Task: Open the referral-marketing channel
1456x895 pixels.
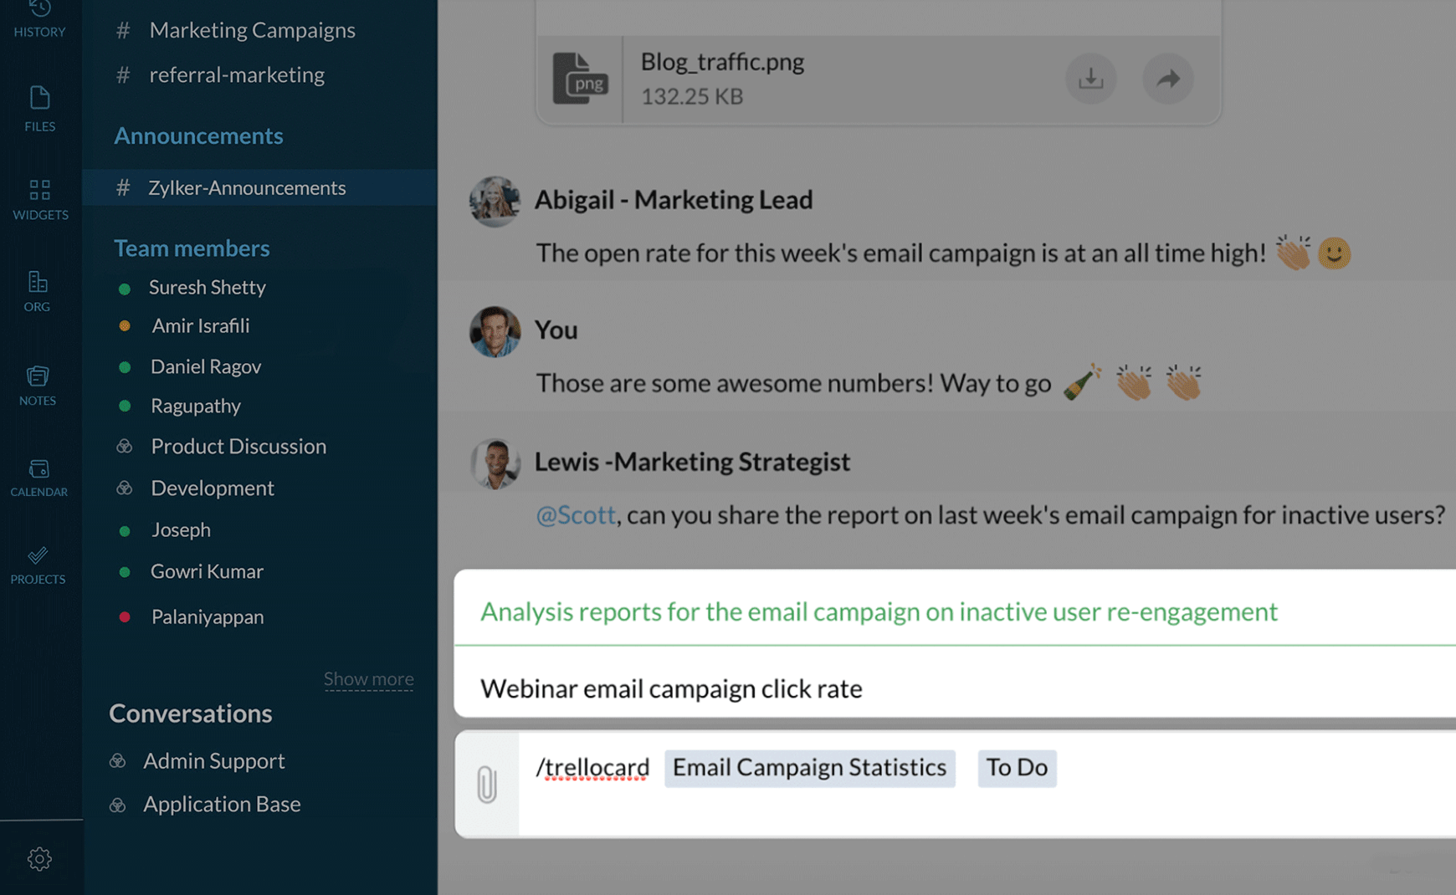Action: click(237, 74)
